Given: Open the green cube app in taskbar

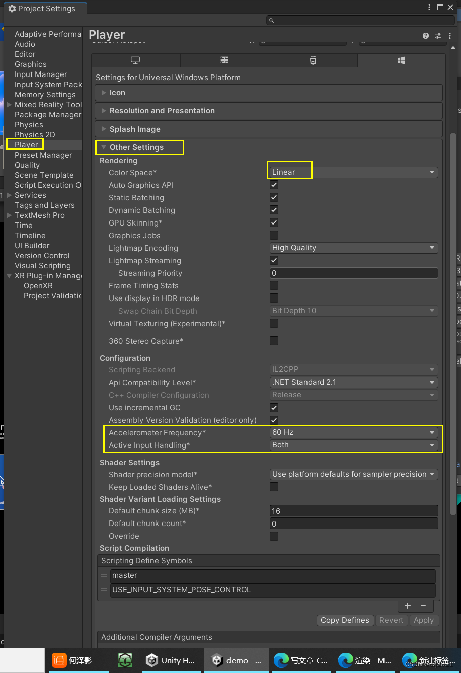Looking at the screenshot, I should point(125,660).
